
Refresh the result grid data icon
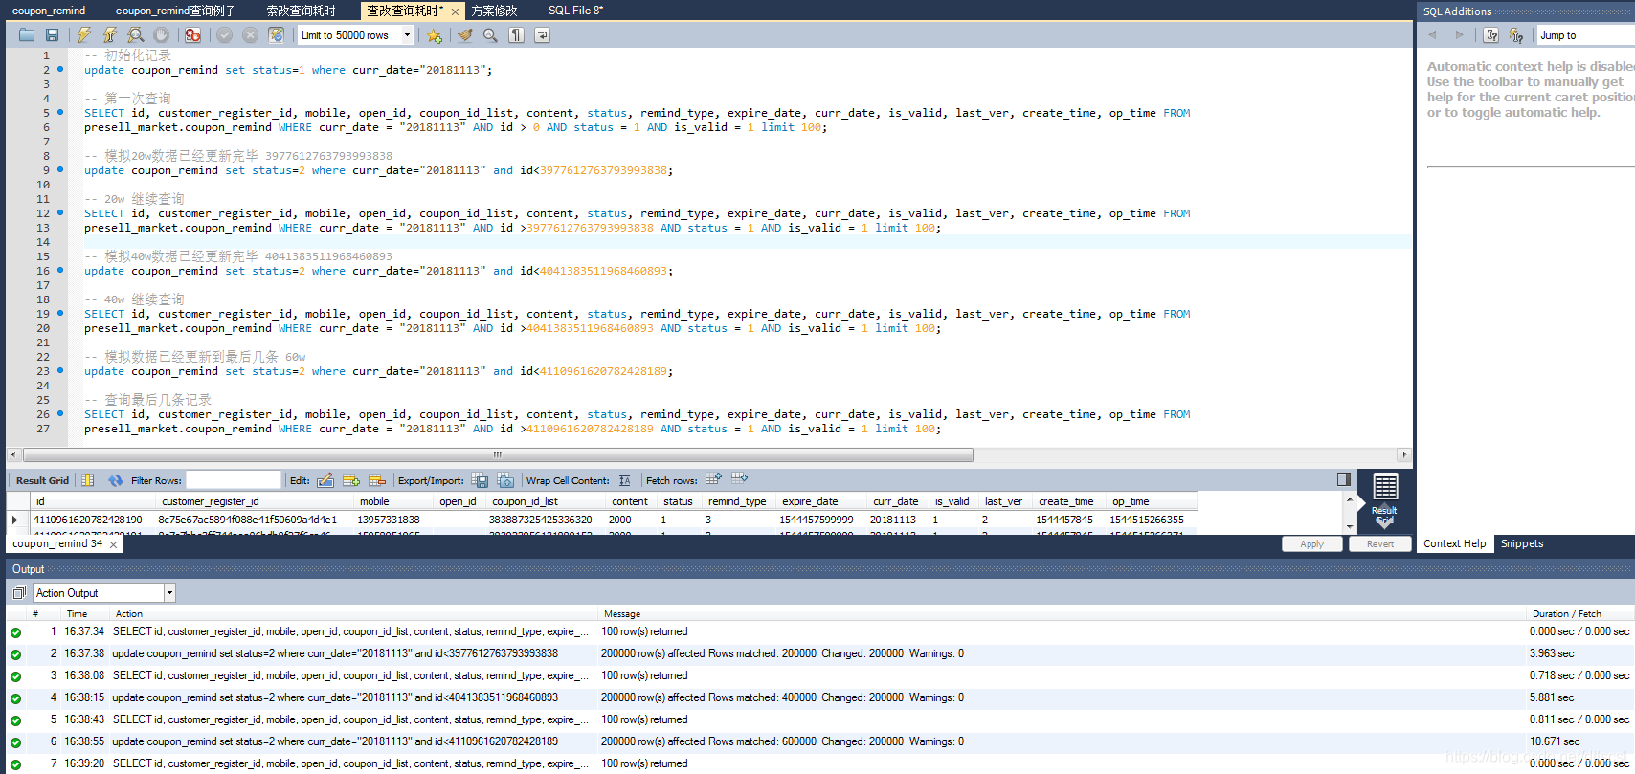[116, 480]
